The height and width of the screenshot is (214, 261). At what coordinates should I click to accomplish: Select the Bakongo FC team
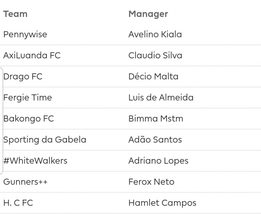(x=29, y=119)
